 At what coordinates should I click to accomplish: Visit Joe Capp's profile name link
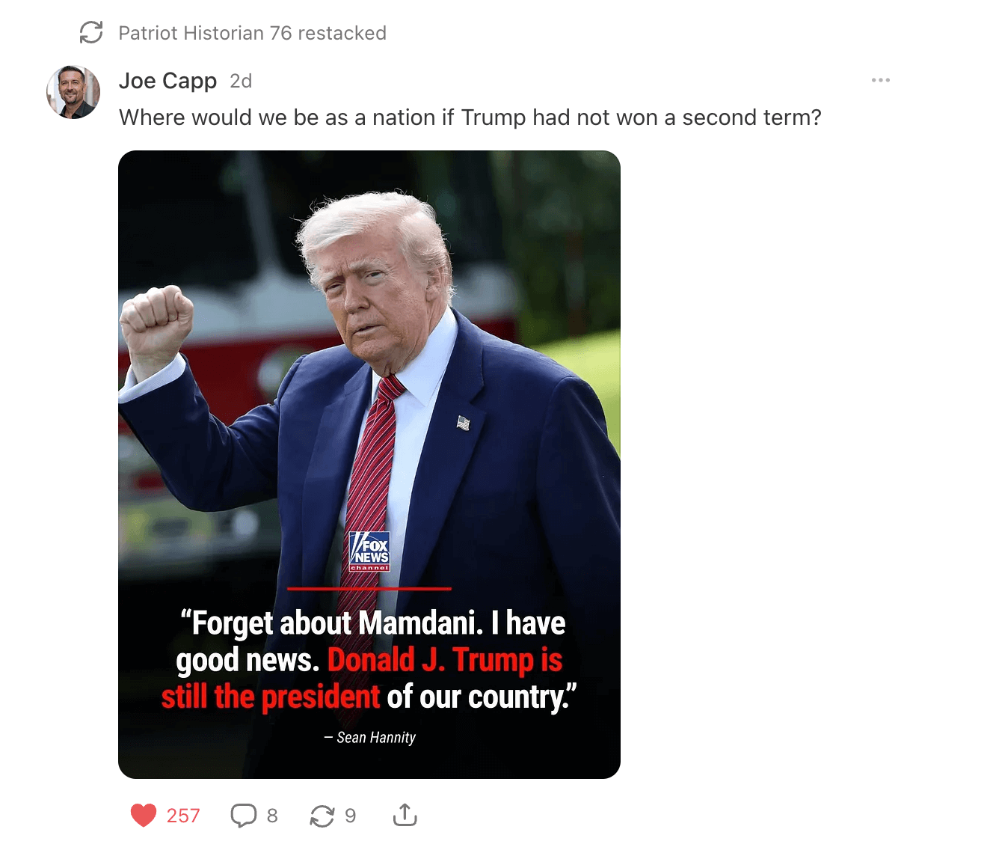coord(167,81)
